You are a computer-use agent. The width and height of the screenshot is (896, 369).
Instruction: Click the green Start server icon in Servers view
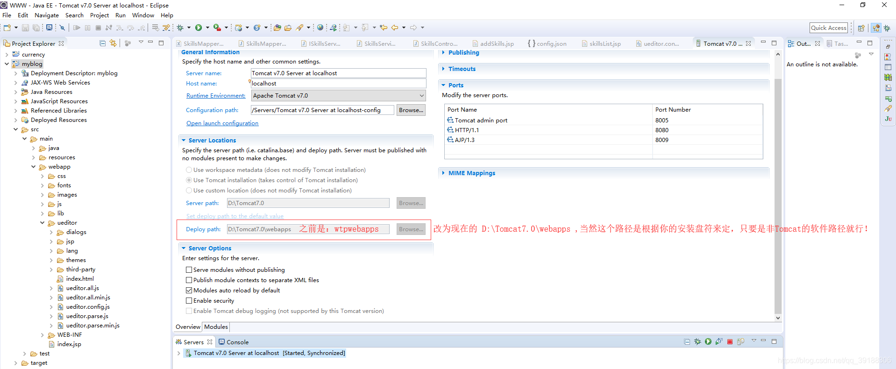click(708, 342)
